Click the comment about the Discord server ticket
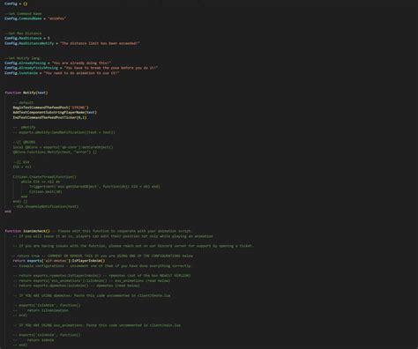Screen dimensions: 418x349 (133, 246)
